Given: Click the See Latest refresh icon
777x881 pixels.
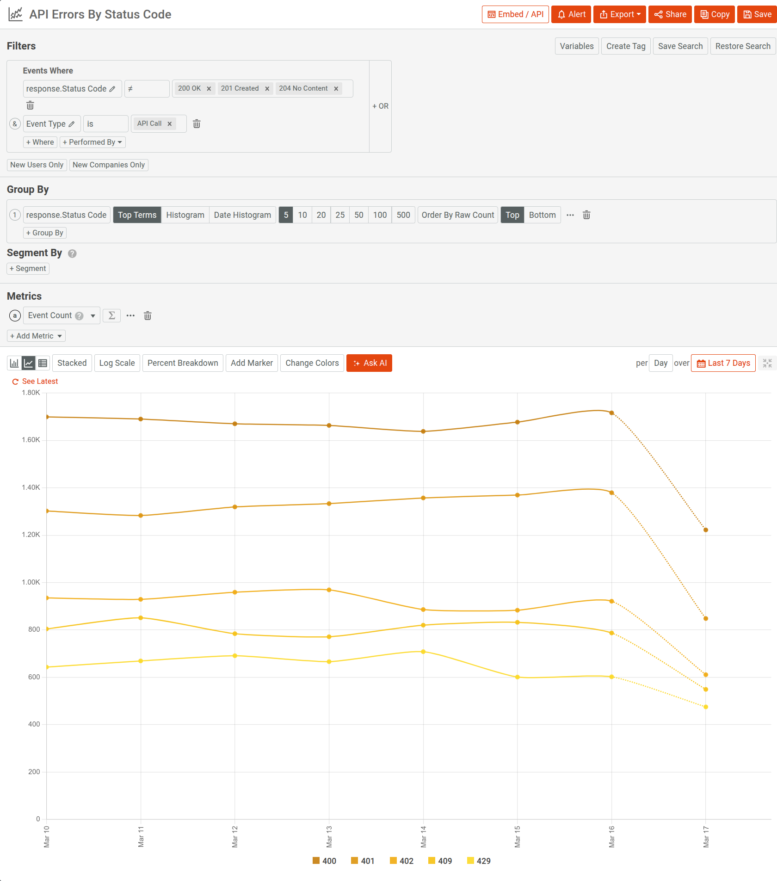Looking at the screenshot, I should click(14, 381).
